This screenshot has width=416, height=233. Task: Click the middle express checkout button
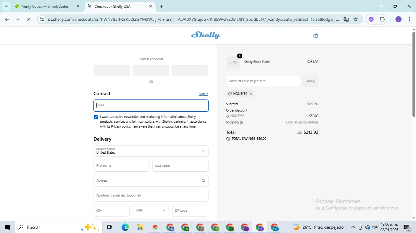pyautogui.click(x=151, y=70)
